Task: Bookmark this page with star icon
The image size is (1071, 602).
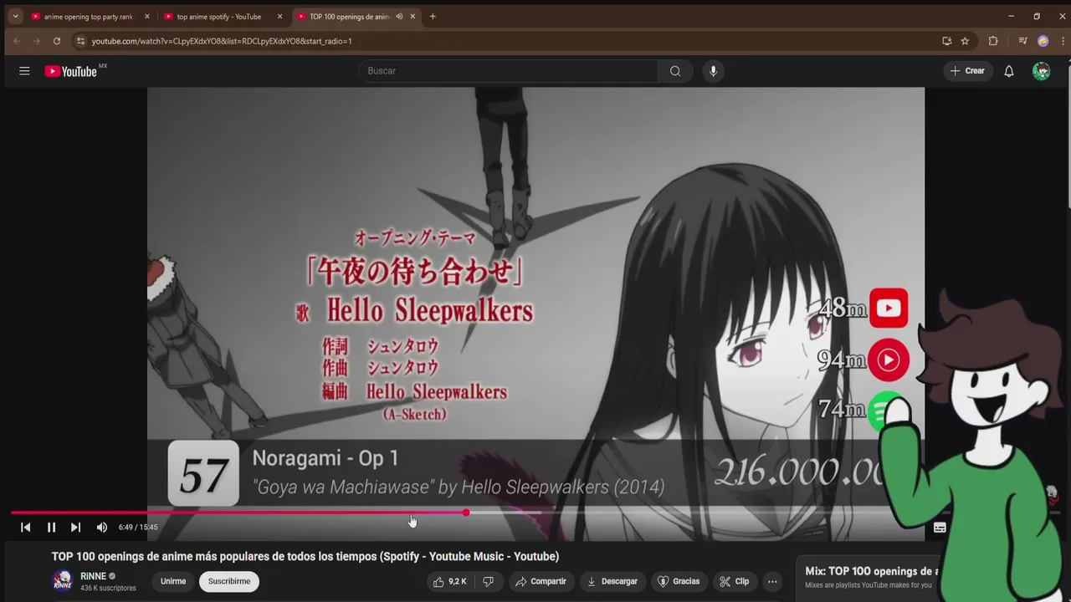Action: [965, 41]
